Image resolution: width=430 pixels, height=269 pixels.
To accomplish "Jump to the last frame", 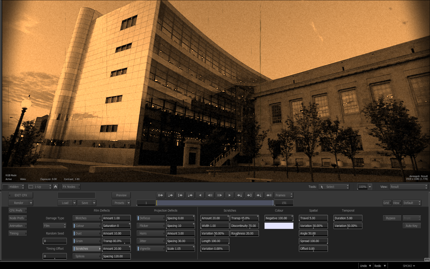I will [x=269, y=195].
